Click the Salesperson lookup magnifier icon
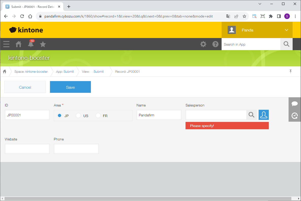Viewport: 301px width, 201px height. click(252, 115)
